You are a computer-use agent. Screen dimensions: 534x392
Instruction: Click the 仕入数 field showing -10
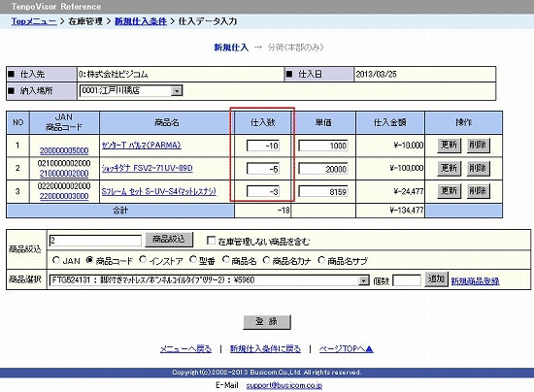pos(263,146)
